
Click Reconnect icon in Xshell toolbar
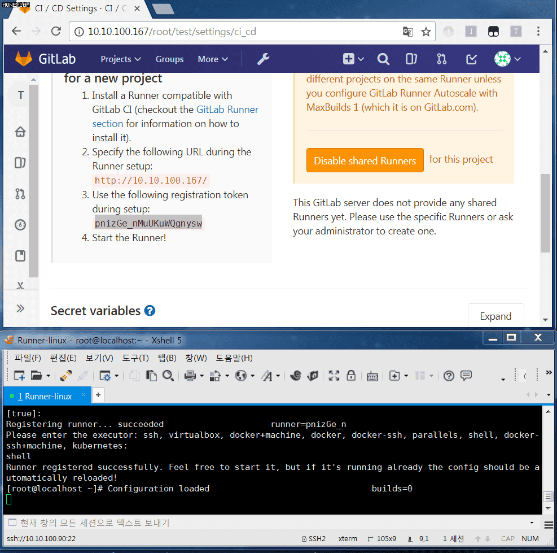coord(66,376)
